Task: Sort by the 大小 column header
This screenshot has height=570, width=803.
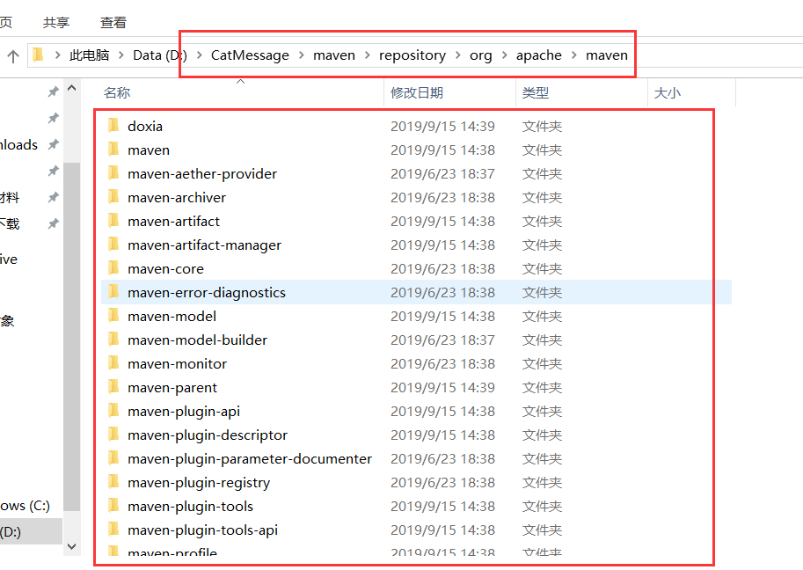Action: [x=668, y=92]
